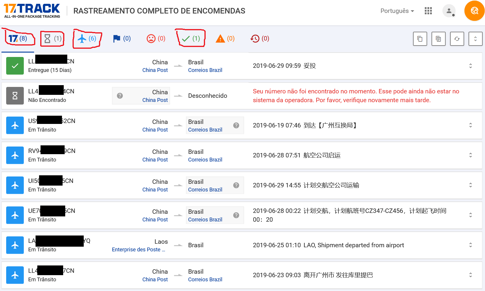Open the apps grid menu
485x291 pixels.
tap(428, 11)
